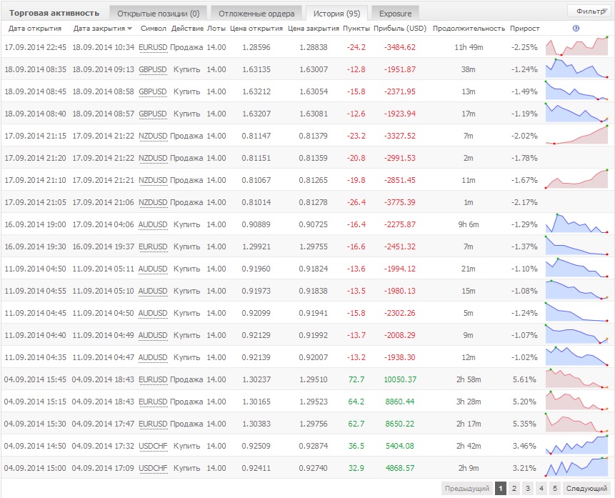The width and height of the screenshot is (615, 498).
Task: Open NZDUSD link in -3775.39 row
Action: (153, 202)
